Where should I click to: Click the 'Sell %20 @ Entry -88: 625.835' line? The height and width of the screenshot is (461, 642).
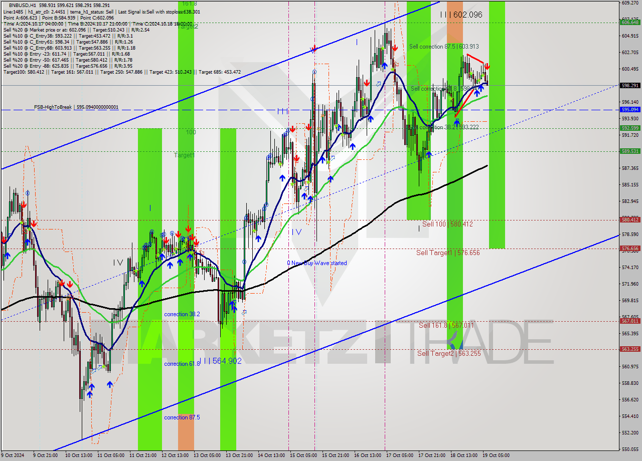(68, 66)
